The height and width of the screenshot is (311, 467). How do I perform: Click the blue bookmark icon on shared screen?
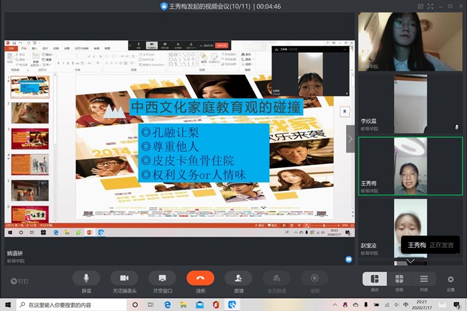pos(344,112)
